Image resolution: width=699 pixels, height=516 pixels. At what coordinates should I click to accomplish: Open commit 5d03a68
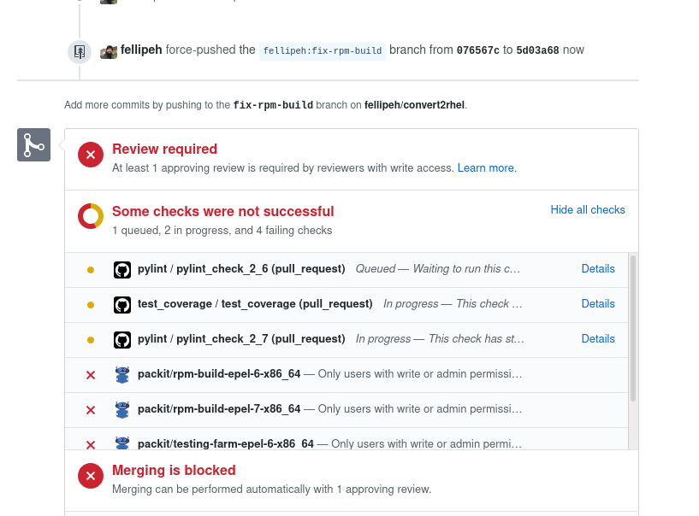[537, 50]
